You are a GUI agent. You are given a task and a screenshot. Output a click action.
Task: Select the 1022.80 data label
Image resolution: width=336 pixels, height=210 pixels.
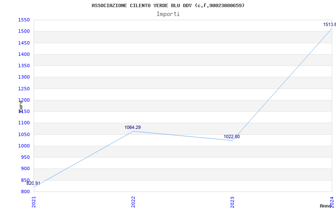coord(232,137)
